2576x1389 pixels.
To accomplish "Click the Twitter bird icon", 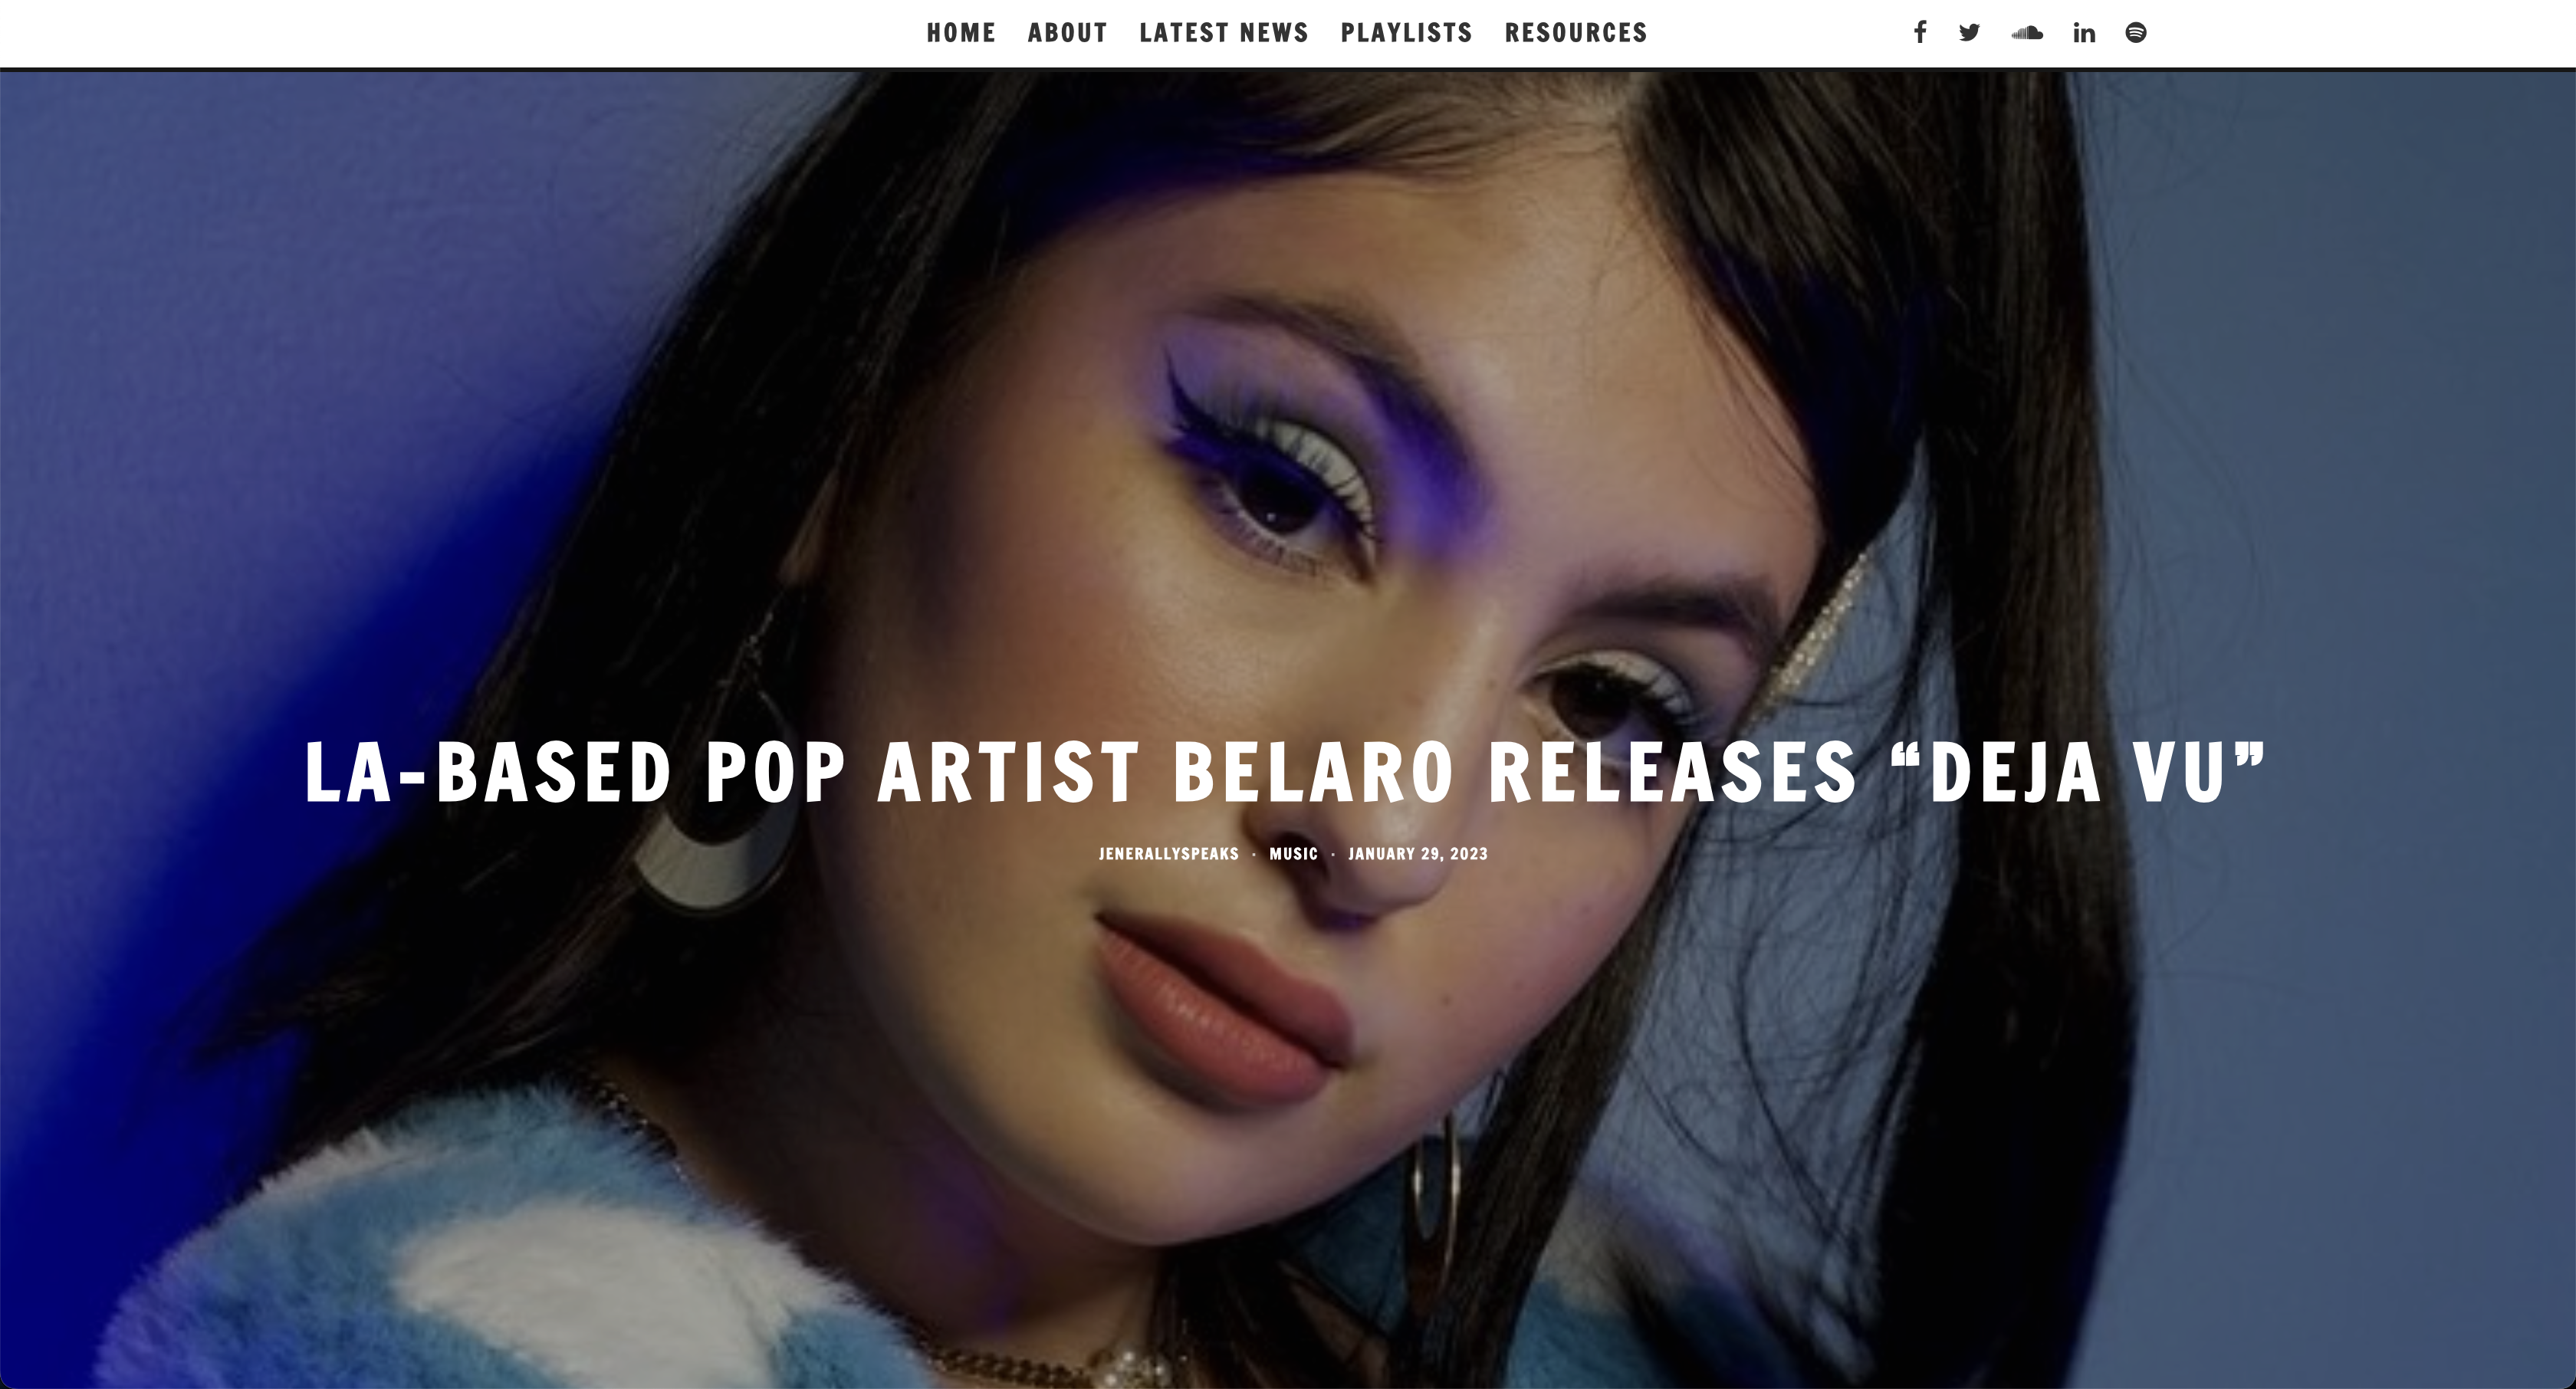I will (1970, 33).
